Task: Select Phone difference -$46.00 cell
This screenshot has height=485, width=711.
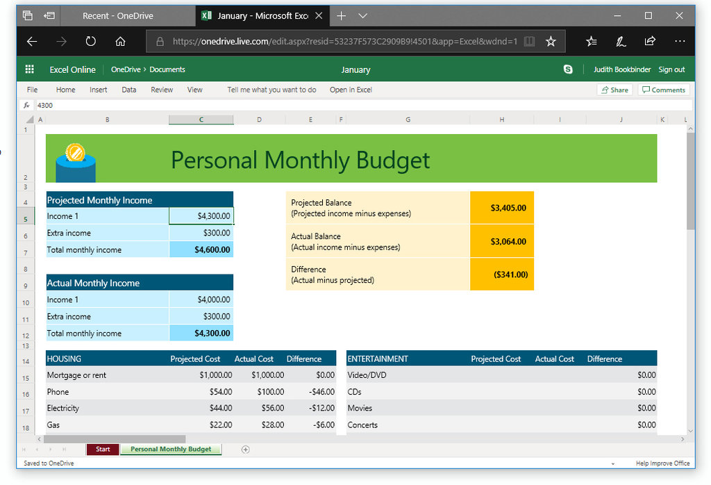Action: click(311, 391)
